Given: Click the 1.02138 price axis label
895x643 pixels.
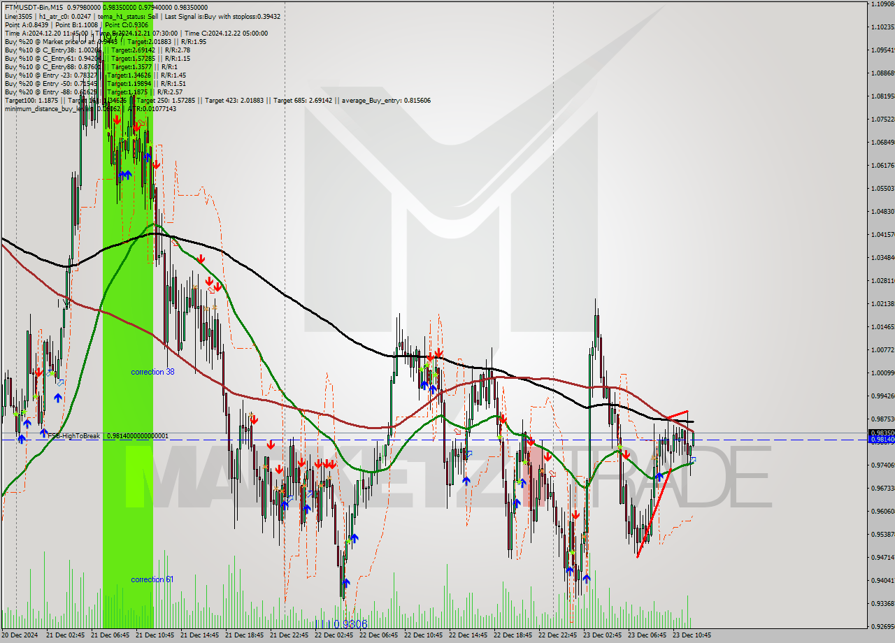Looking at the screenshot, I should click(882, 303).
